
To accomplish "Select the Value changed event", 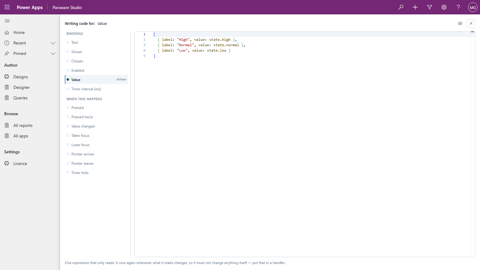I will tap(96, 126).
